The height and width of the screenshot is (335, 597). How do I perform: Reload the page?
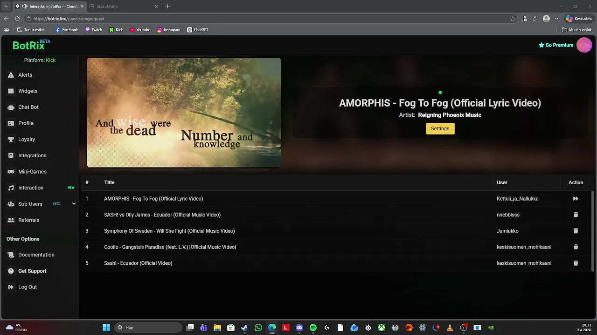(x=17, y=19)
